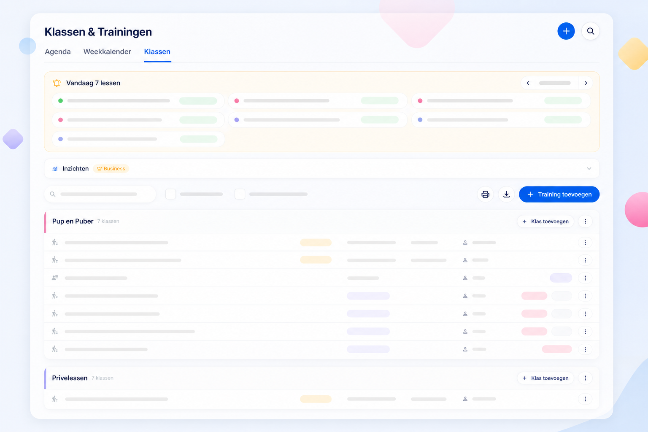Tick the filter checkbox nearest the print button

240,194
